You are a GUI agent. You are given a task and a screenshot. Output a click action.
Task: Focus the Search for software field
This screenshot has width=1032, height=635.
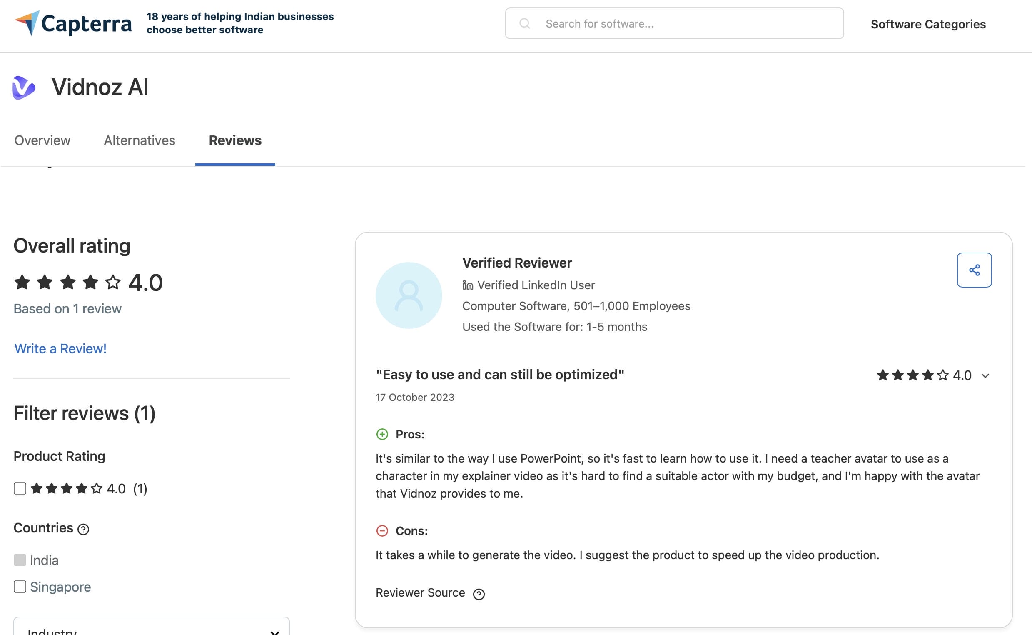click(674, 23)
